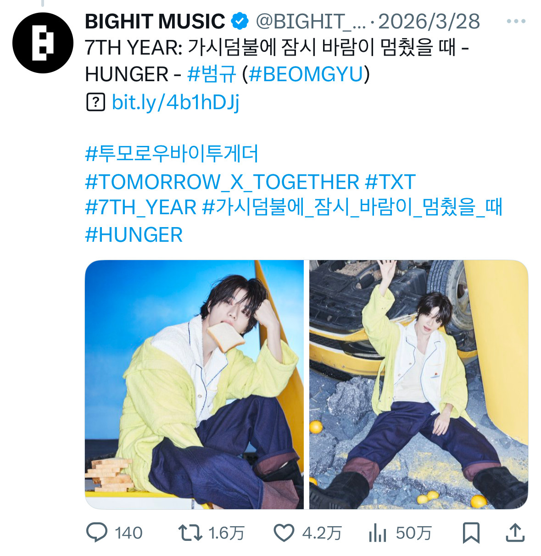The width and height of the screenshot is (541, 556).
Task: View the left photo with bread
Action: tap(194, 384)
